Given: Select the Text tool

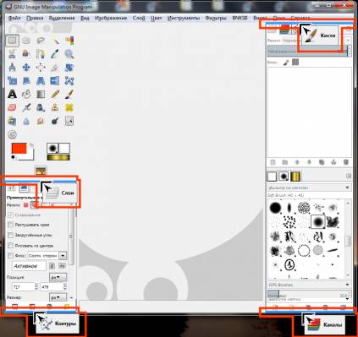Looking at the screenshot, I should pyautogui.click(x=12, y=94).
